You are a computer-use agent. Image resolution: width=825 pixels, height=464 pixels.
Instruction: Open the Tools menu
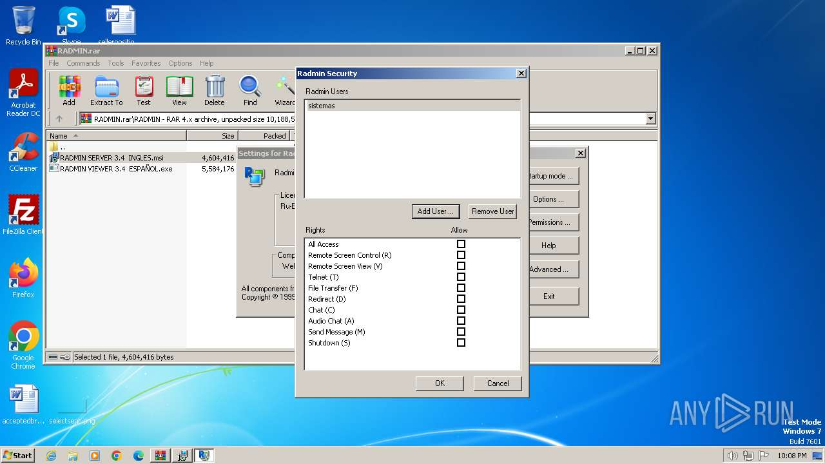coord(116,63)
